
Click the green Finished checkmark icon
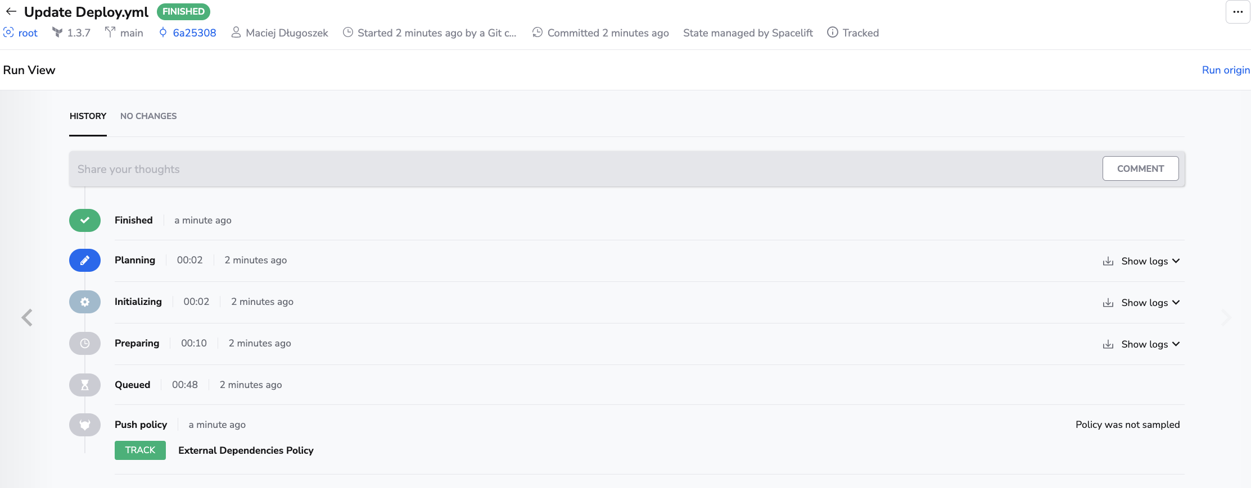[85, 220]
